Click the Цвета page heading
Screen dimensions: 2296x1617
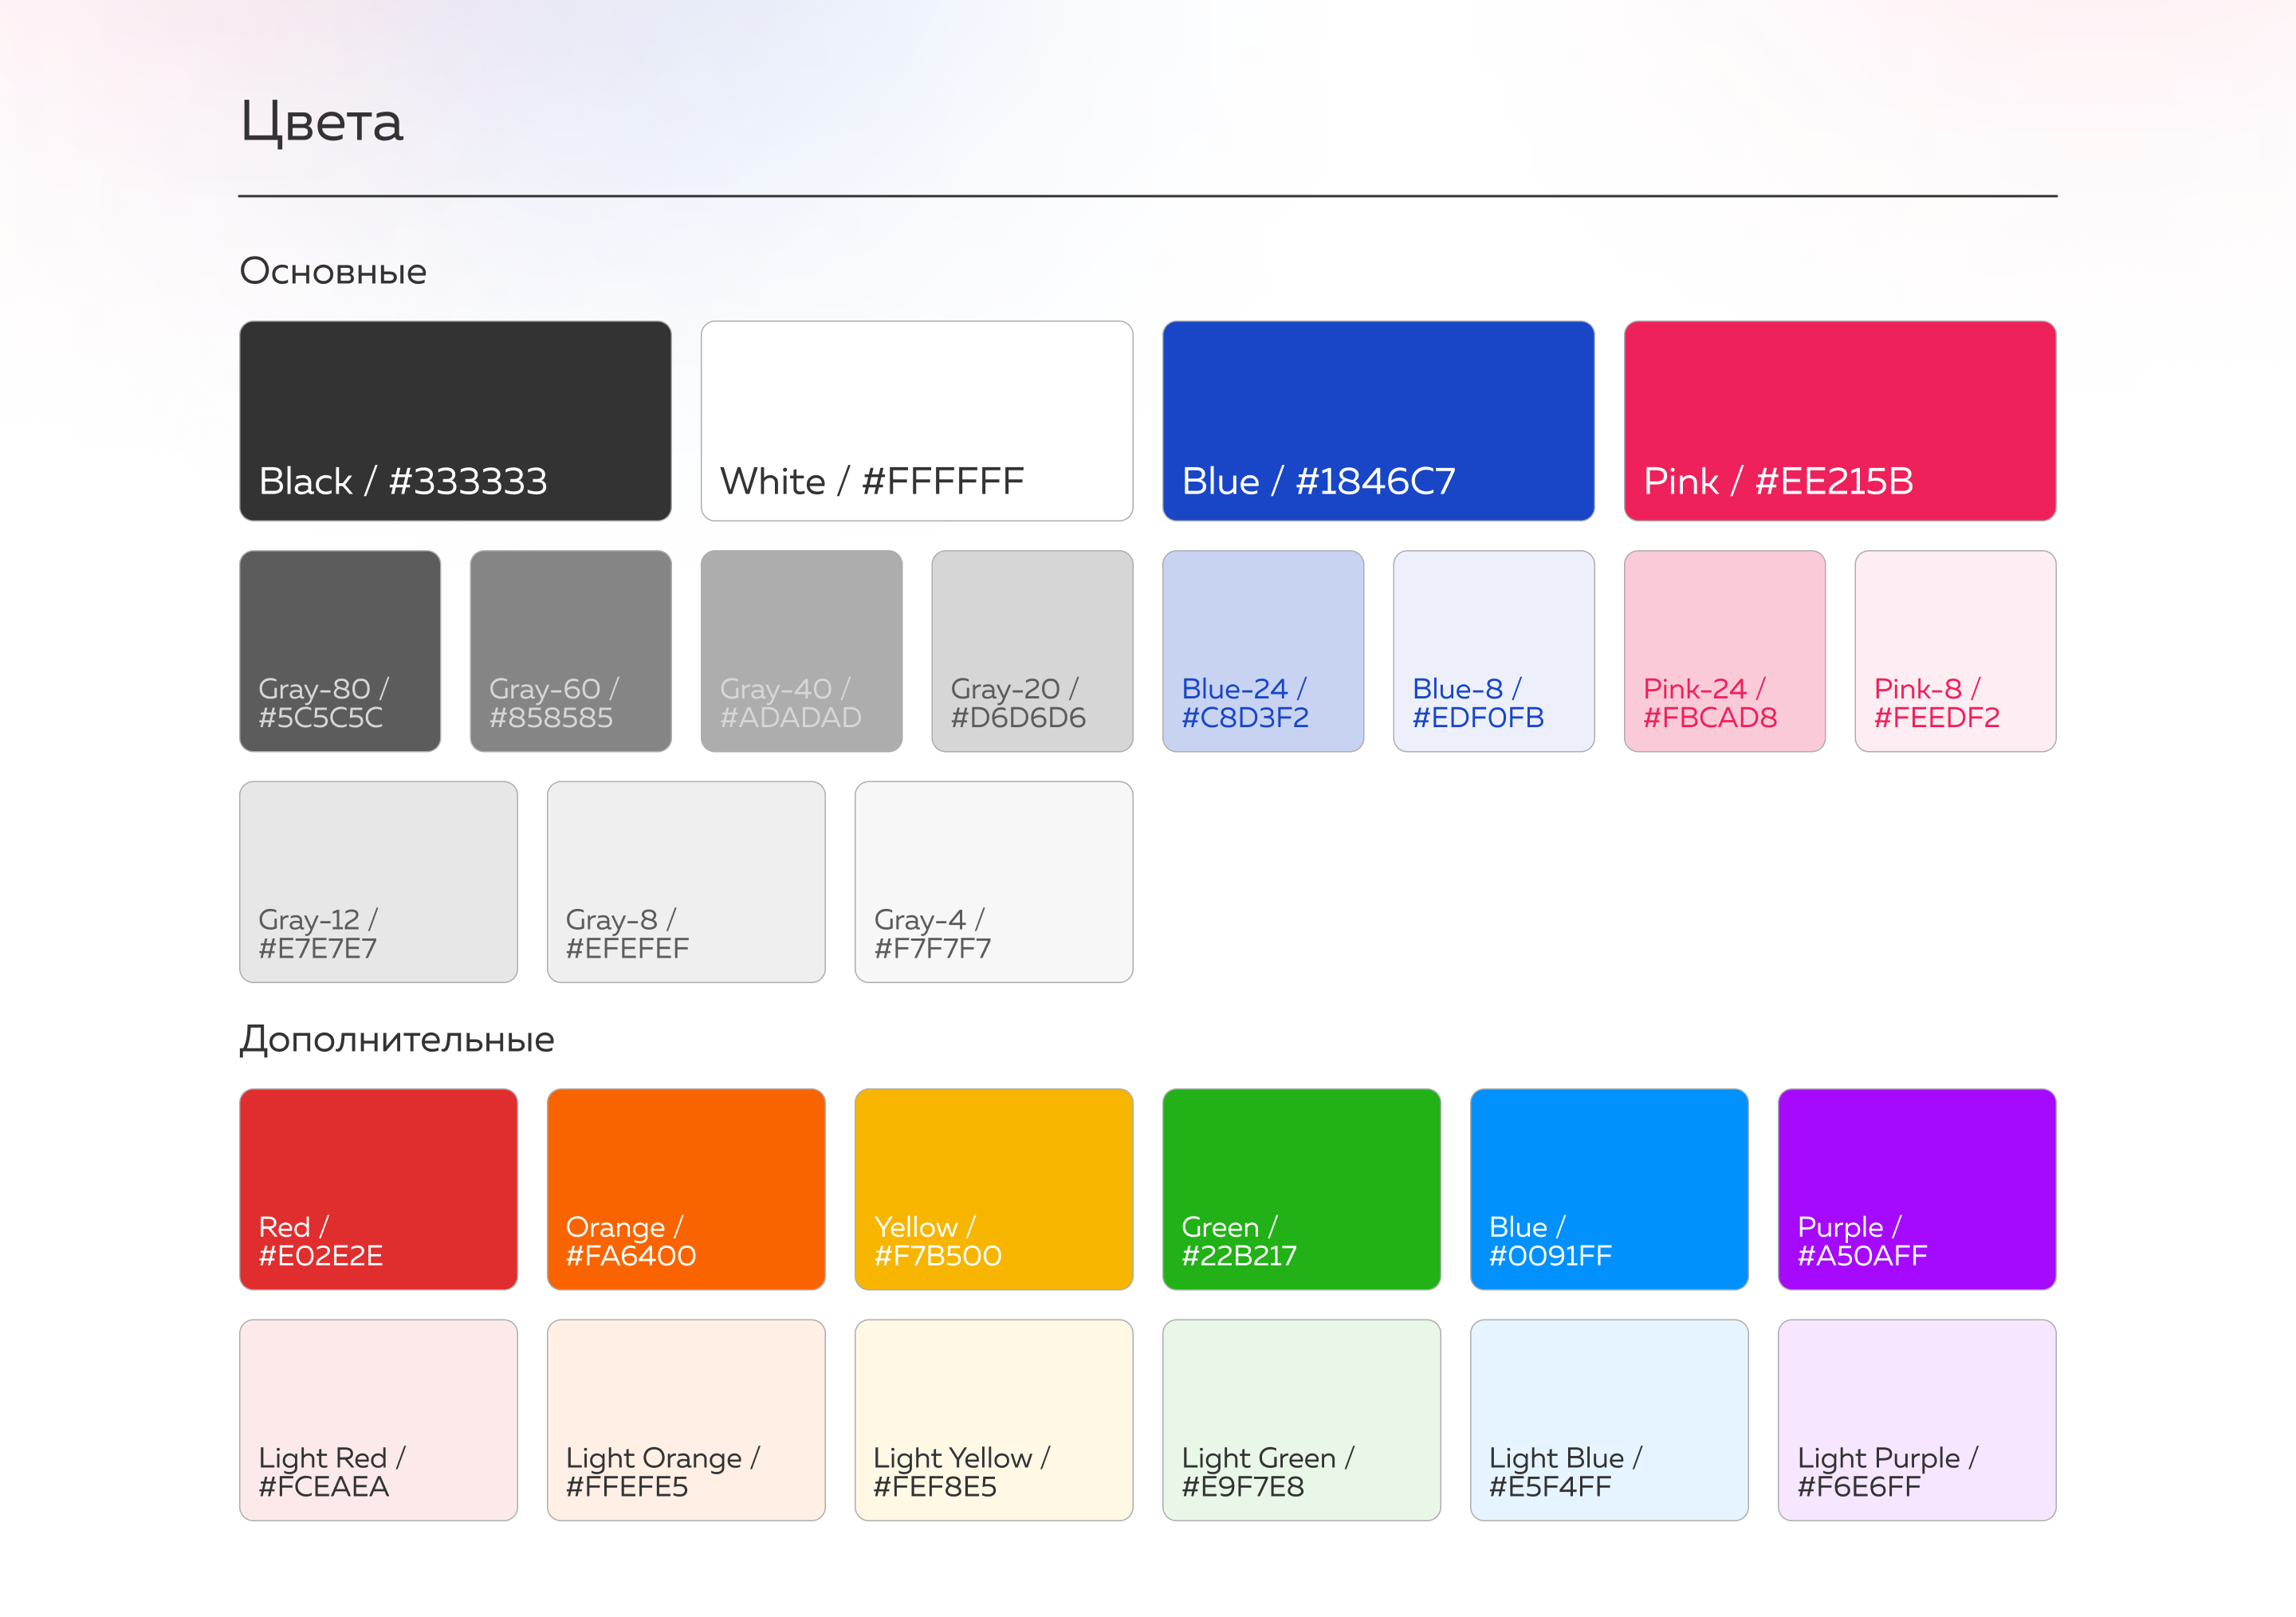click(321, 122)
